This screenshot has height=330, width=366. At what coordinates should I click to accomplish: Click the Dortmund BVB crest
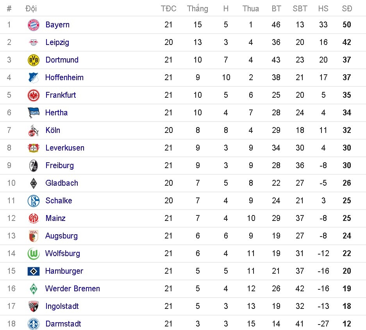34,60
